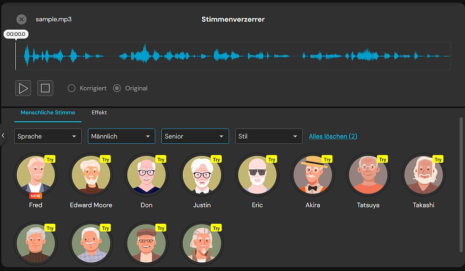Click the NEW badge under Fred
Screen dimensions: 465x271
coord(36,196)
